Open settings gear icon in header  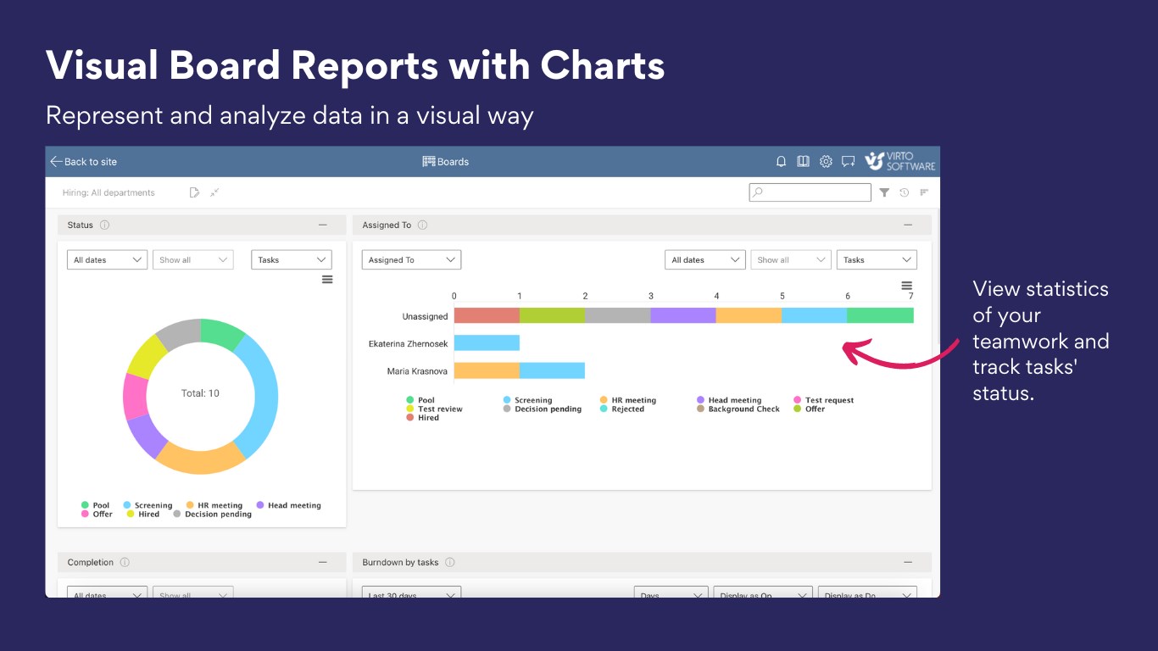826,162
